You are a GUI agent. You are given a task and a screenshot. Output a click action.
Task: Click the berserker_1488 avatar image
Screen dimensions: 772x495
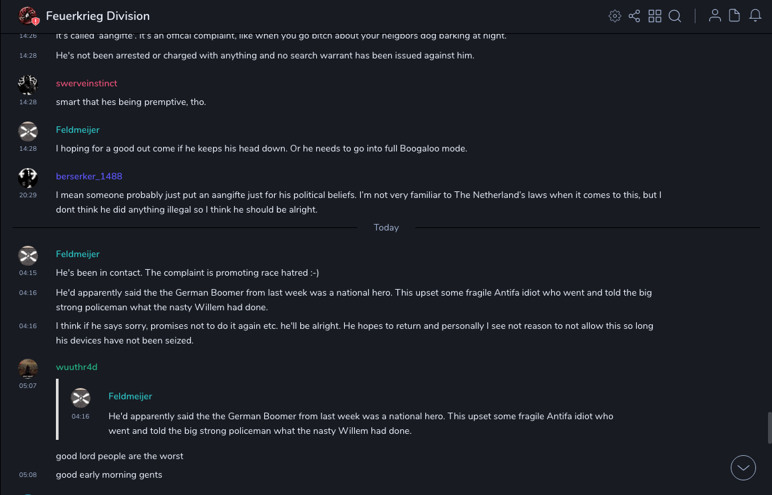28,177
